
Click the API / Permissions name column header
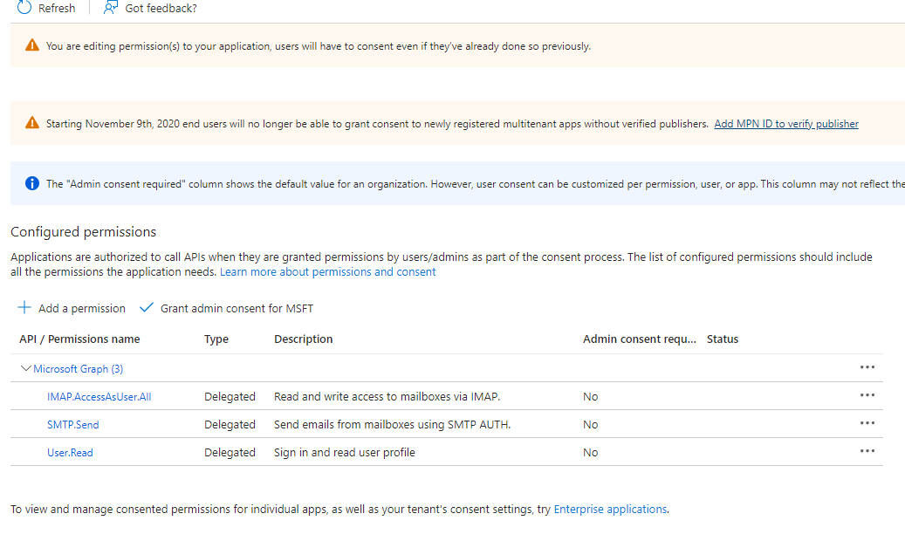click(79, 339)
